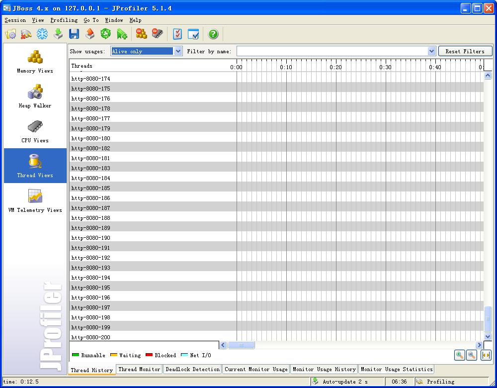Open the session settings folder-gear icon
497x388 pixels.
[x=10, y=34]
